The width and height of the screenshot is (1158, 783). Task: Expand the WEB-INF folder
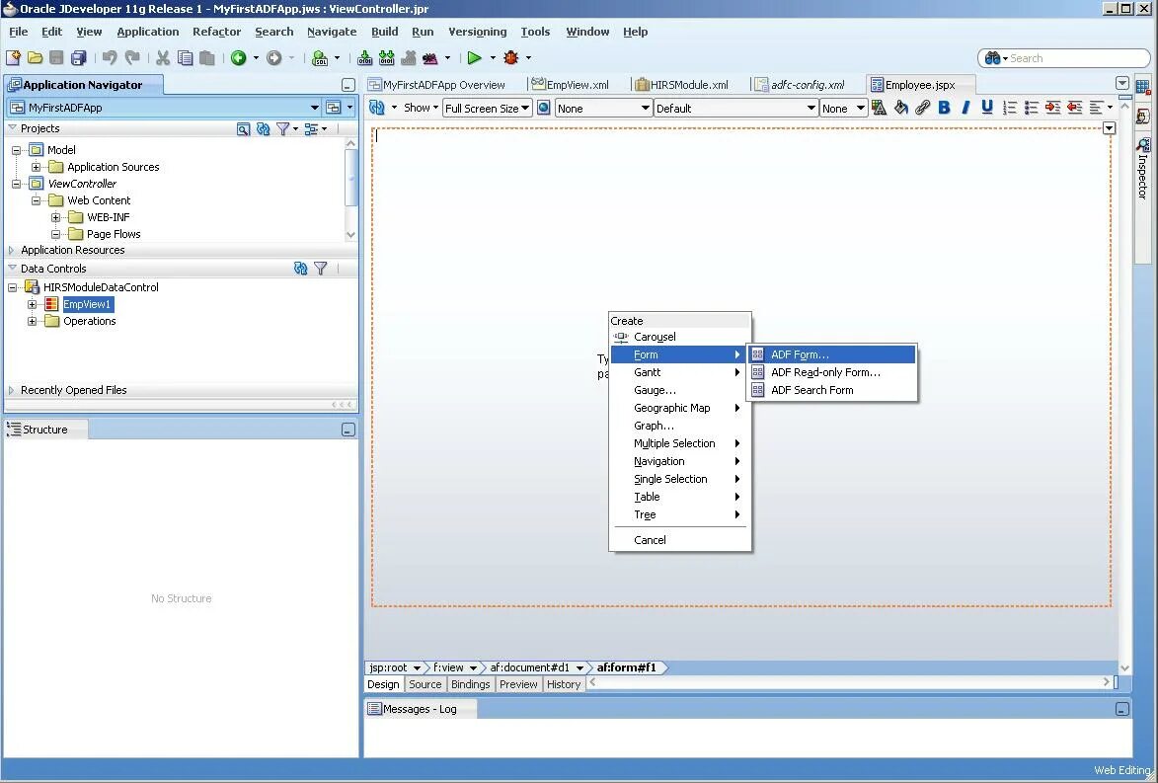(55, 217)
